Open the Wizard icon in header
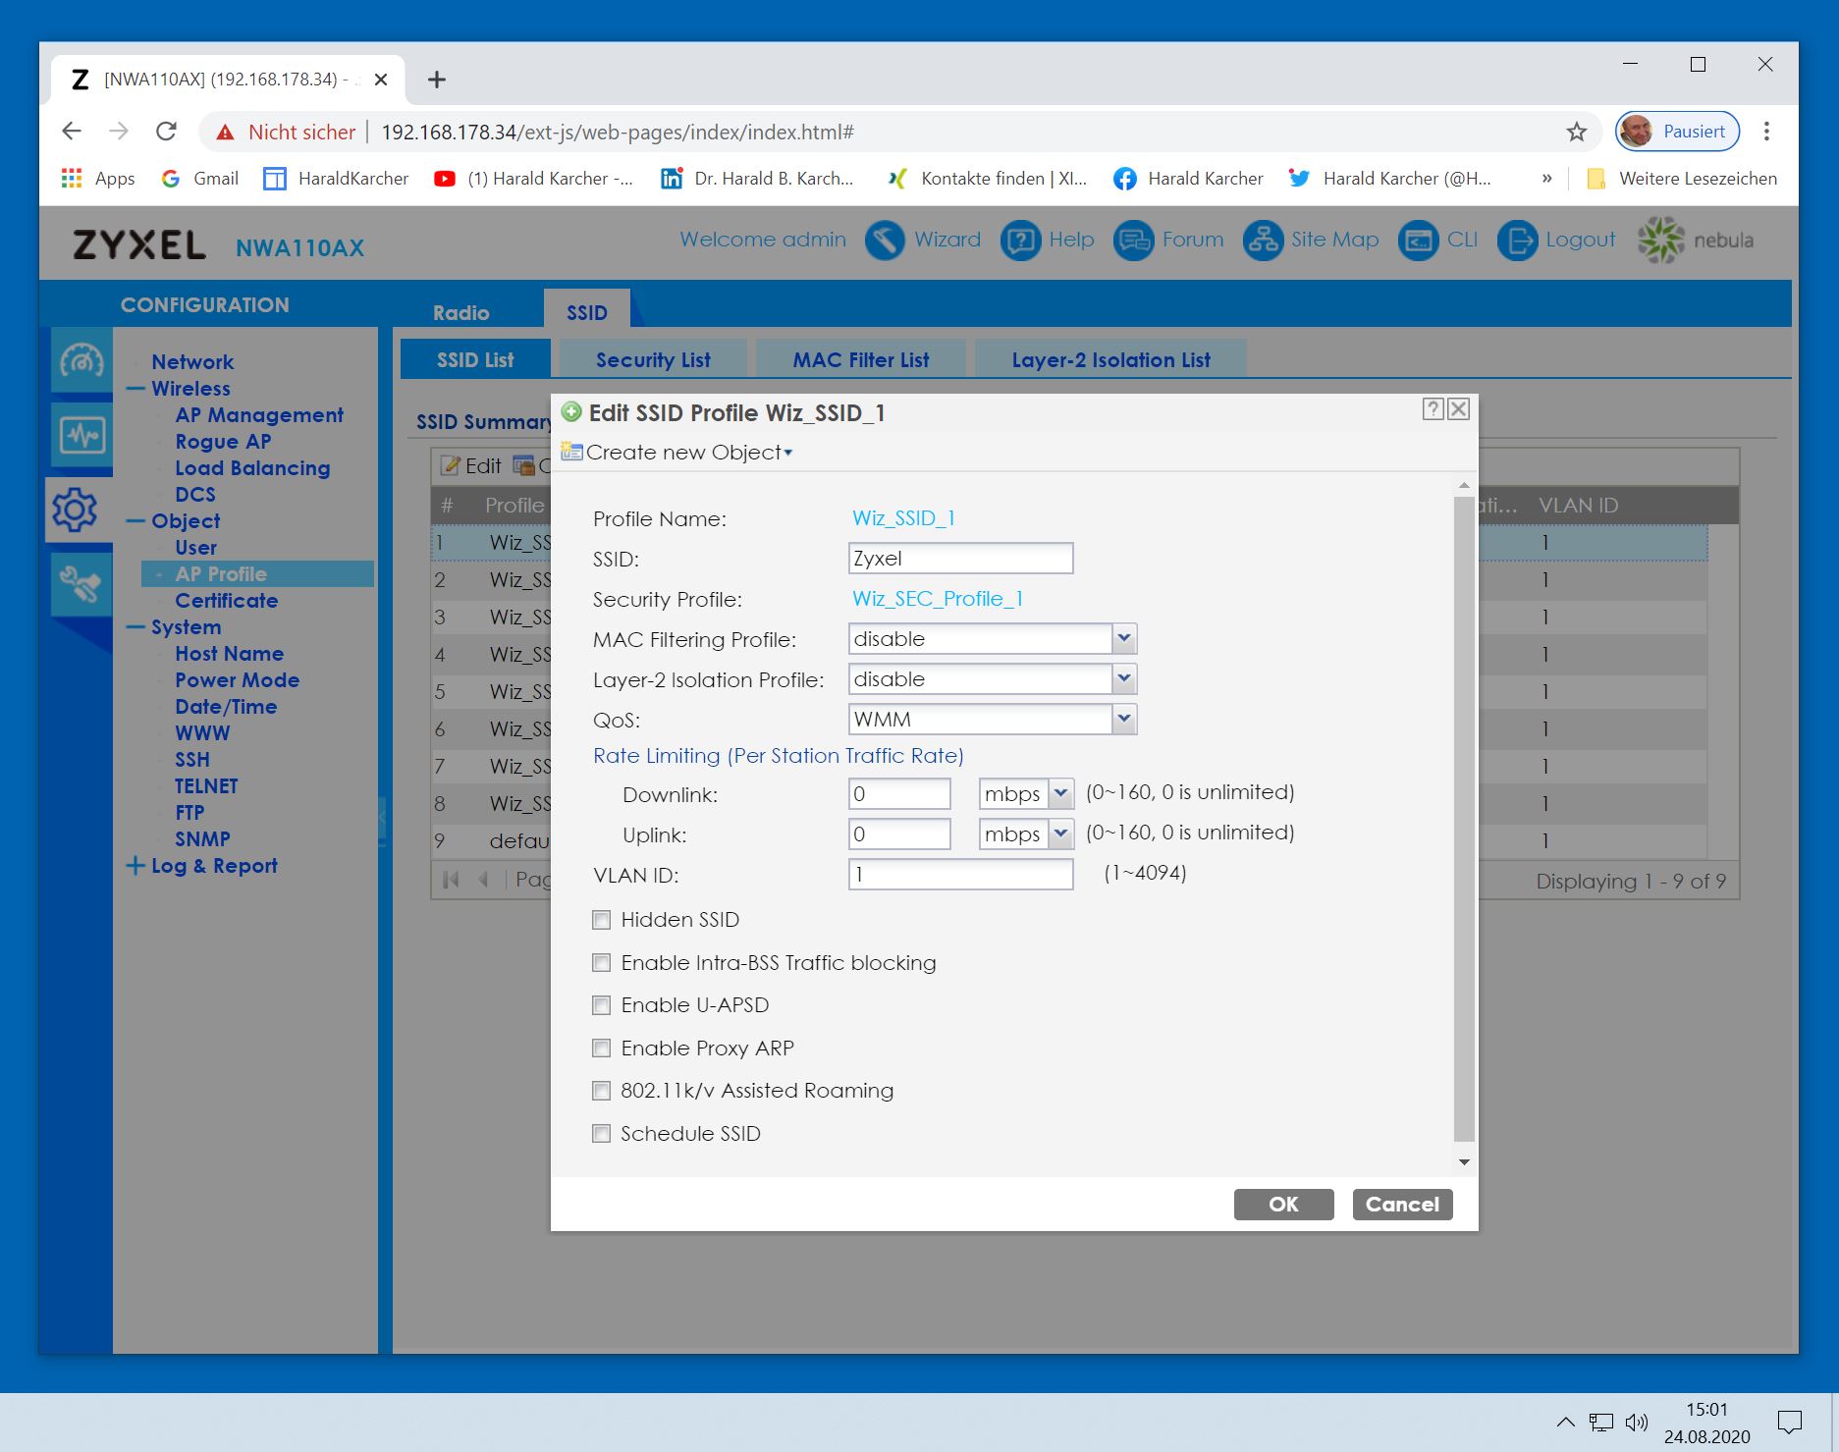The height and width of the screenshot is (1452, 1839). [885, 241]
